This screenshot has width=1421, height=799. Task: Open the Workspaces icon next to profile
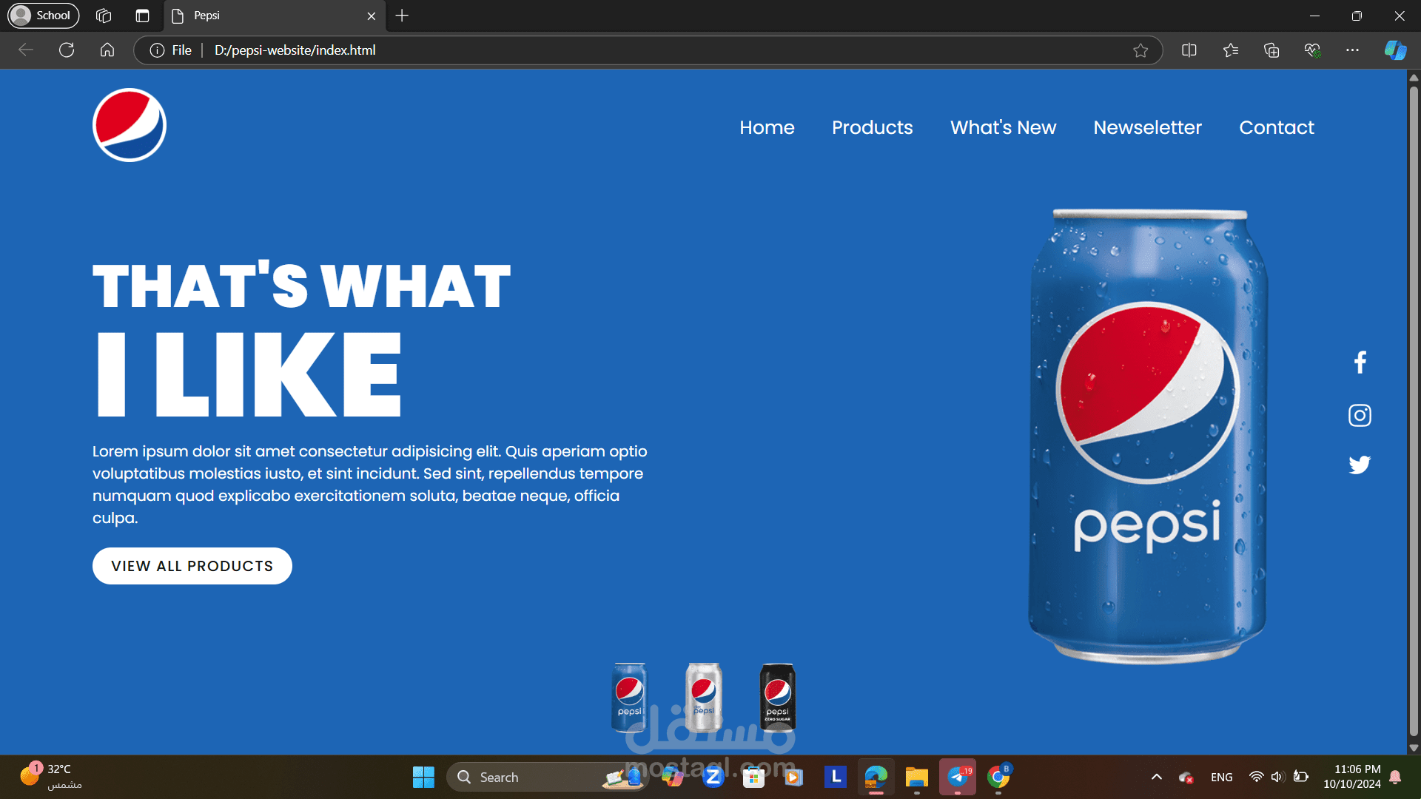104,16
